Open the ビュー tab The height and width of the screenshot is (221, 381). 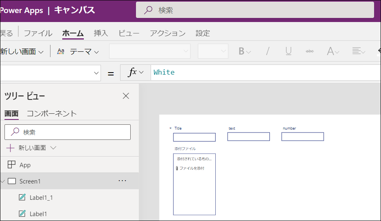tap(129, 33)
